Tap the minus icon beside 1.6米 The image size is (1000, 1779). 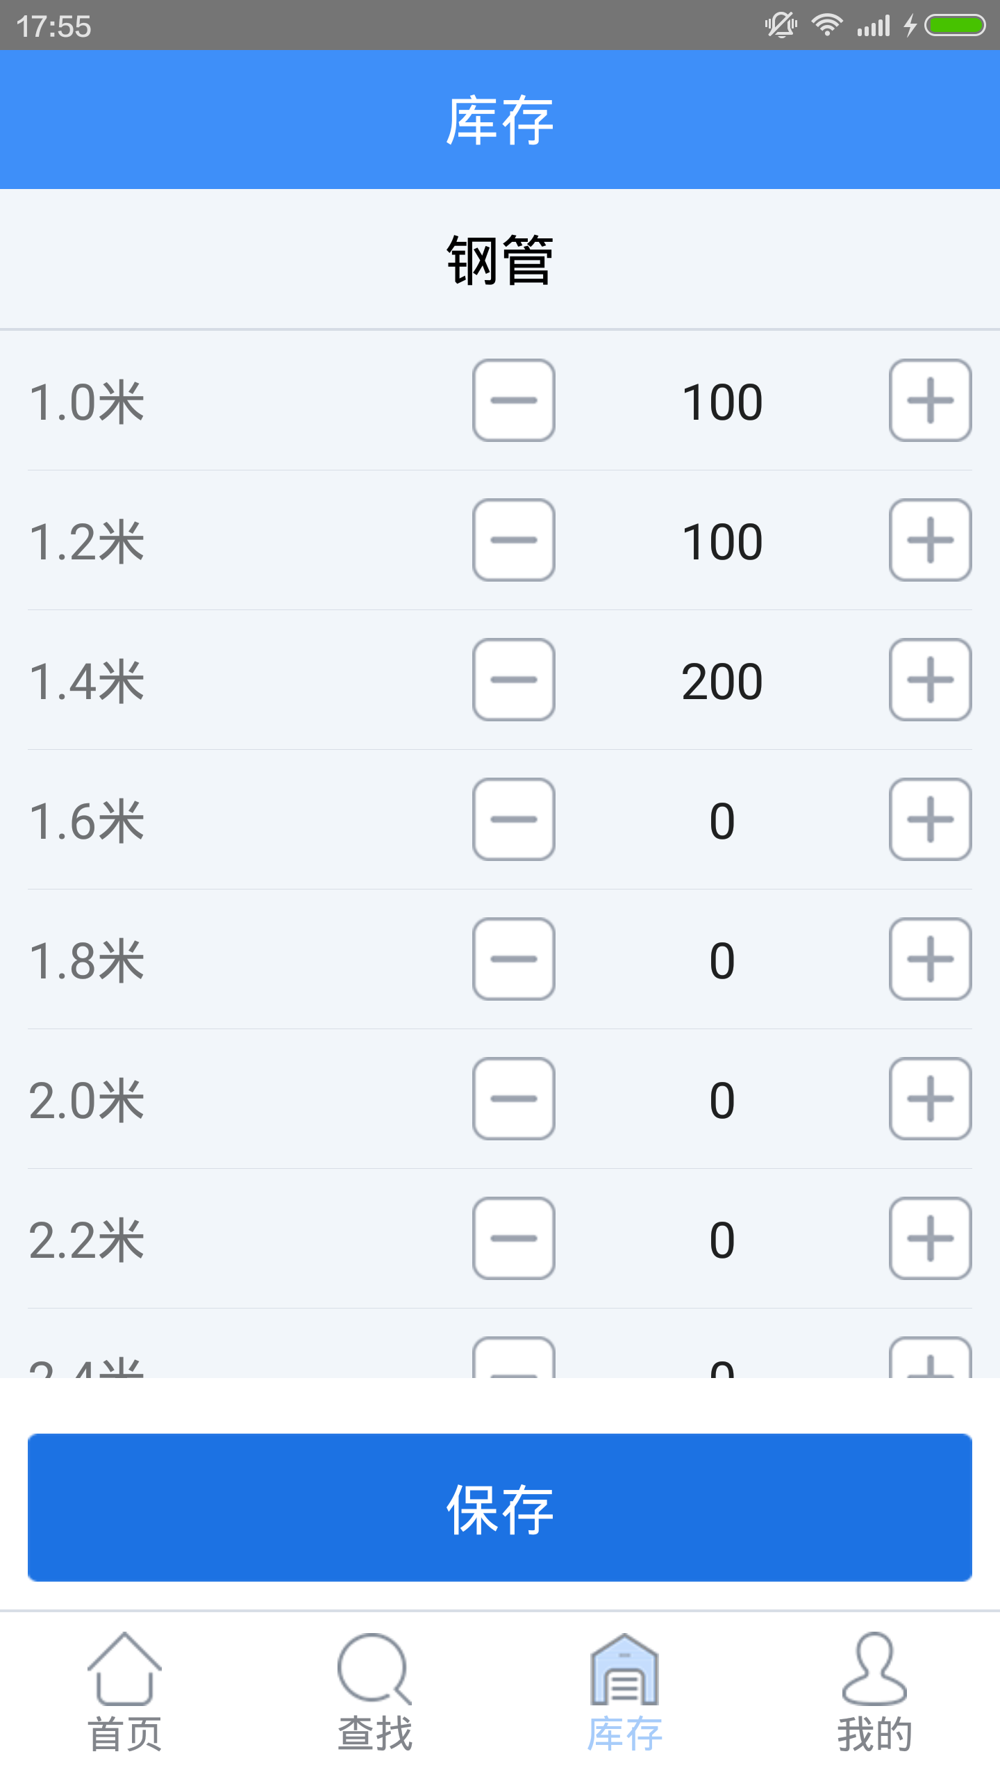pyautogui.click(x=513, y=819)
